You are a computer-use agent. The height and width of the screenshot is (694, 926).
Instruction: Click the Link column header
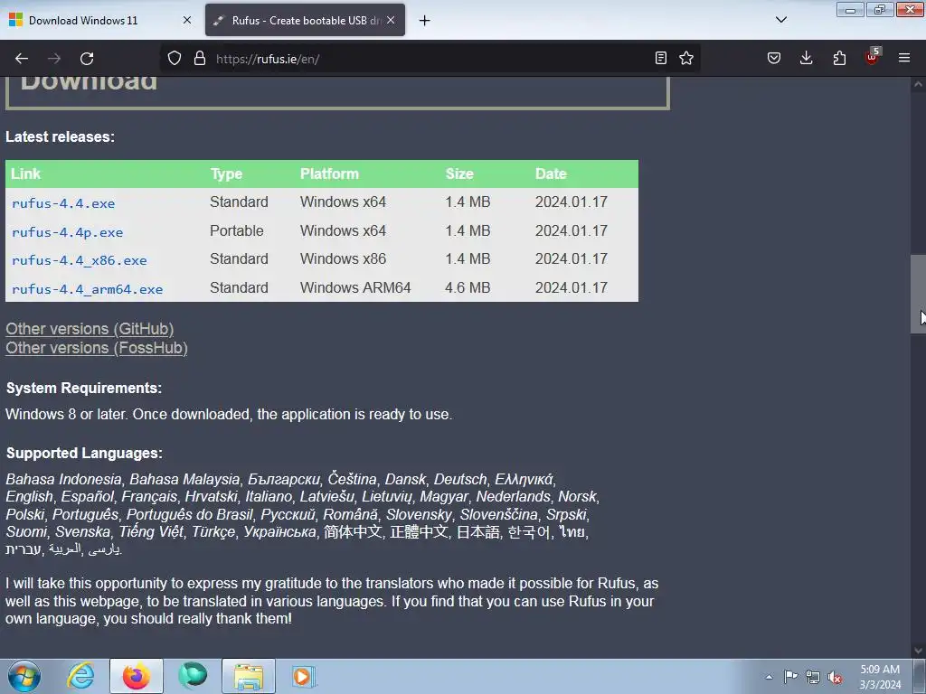pos(25,173)
